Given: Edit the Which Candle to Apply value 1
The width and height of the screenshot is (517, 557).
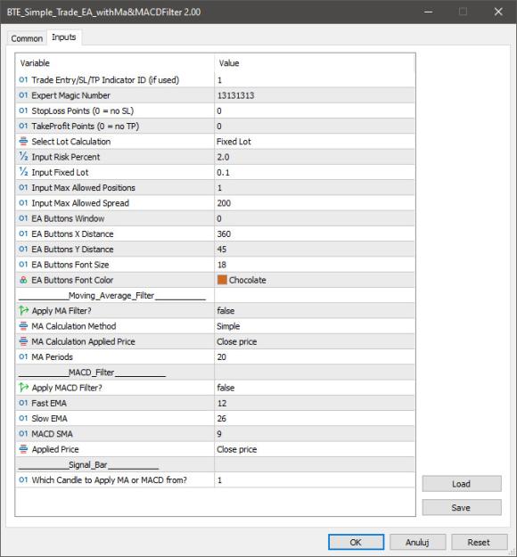Looking at the screenshot, I should point(315,480).
